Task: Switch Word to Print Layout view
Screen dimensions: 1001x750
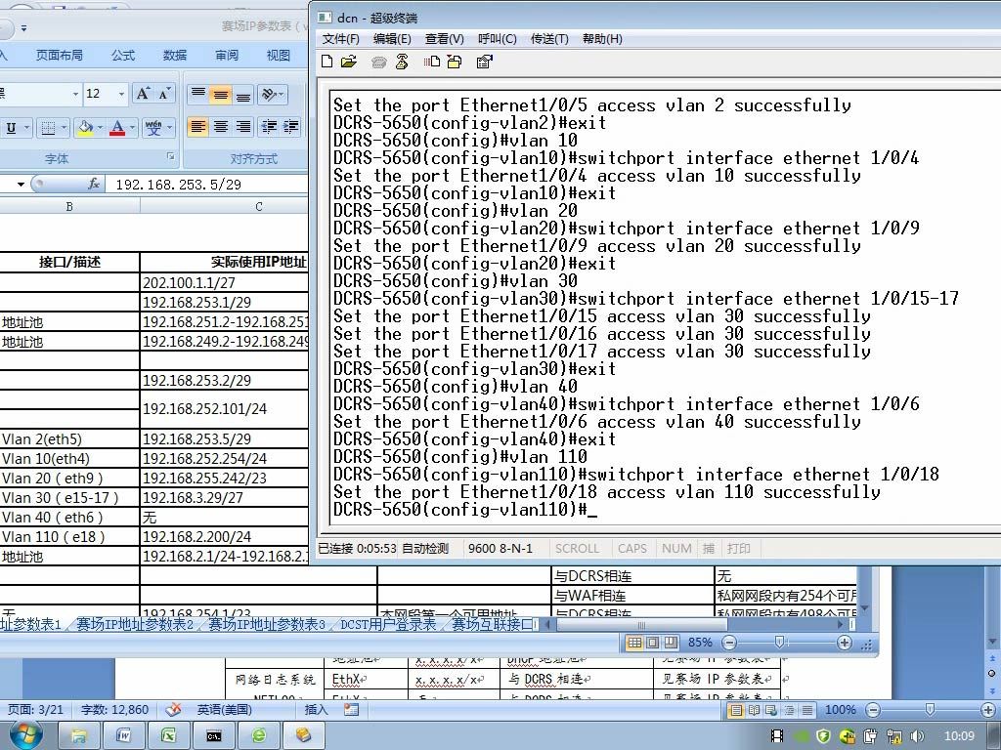Action: [x=736, y=710]
